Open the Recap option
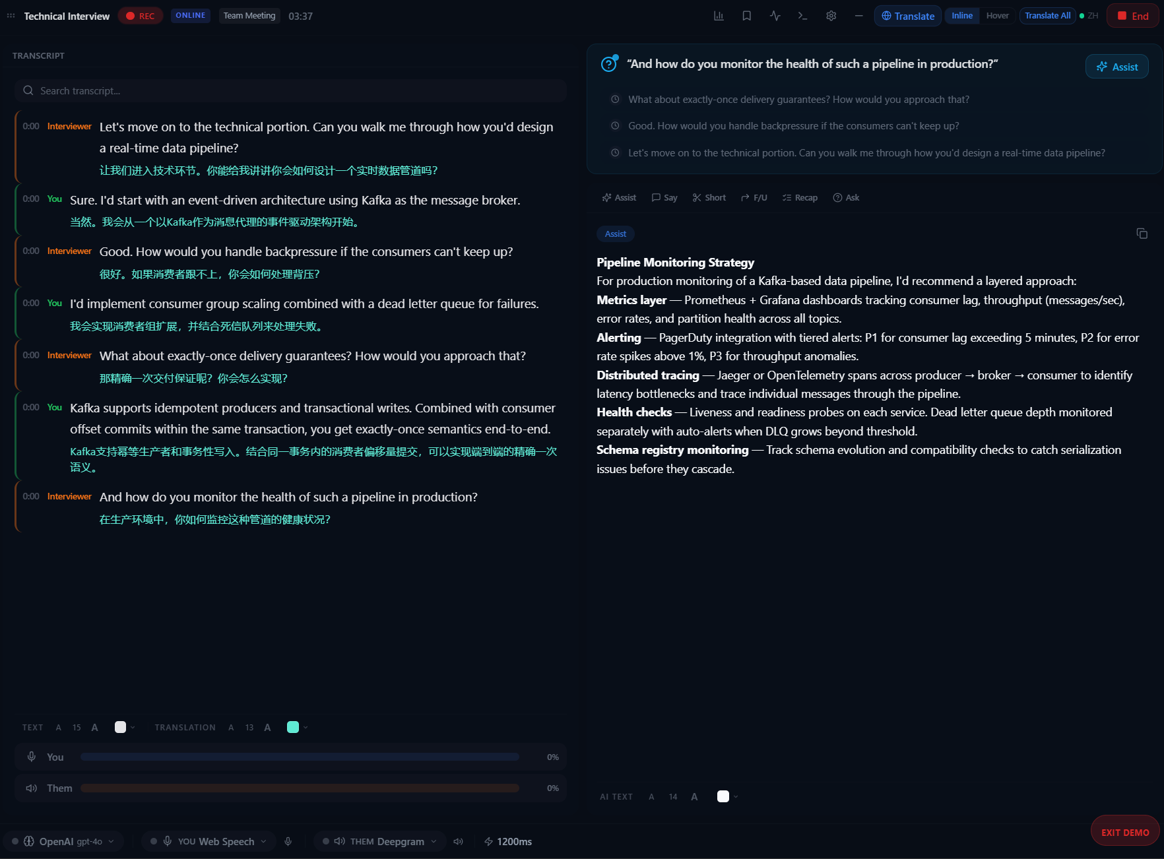The image size is (1164, 859). tap(799, 197)
